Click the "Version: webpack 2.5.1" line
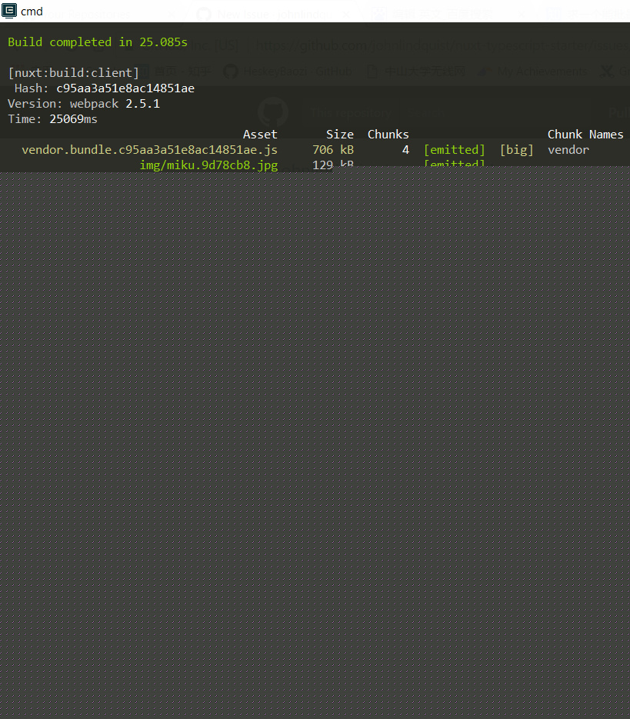Screen dimensions: 630x719 [84, 104]
